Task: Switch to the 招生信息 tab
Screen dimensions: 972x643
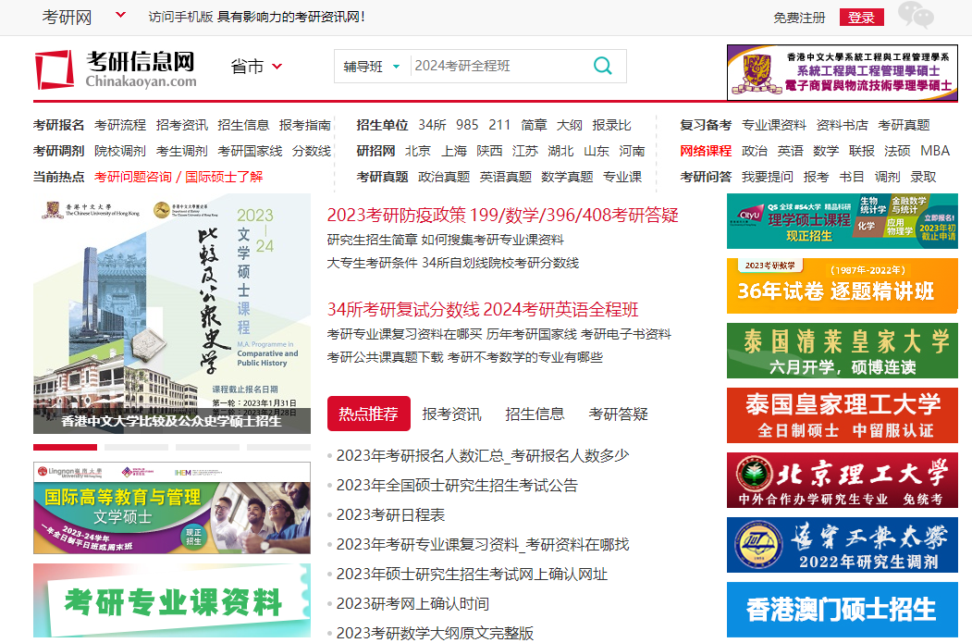Action: coord(535,414)
